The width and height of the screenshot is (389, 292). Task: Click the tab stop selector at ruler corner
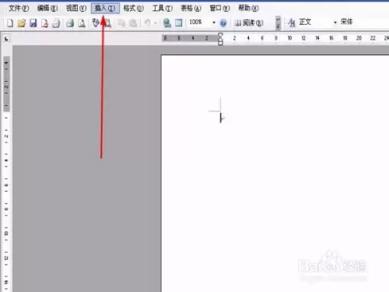pyautogui.click(x=6, y=39)
